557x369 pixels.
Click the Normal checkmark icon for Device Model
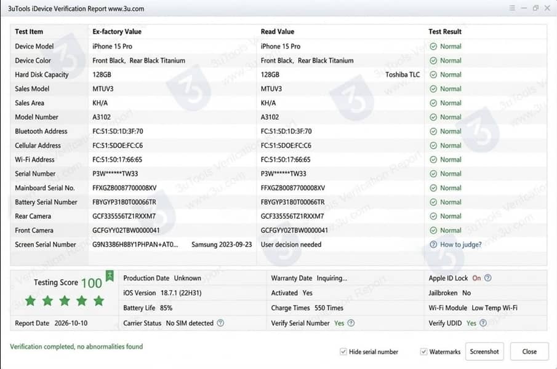point(433,47)
